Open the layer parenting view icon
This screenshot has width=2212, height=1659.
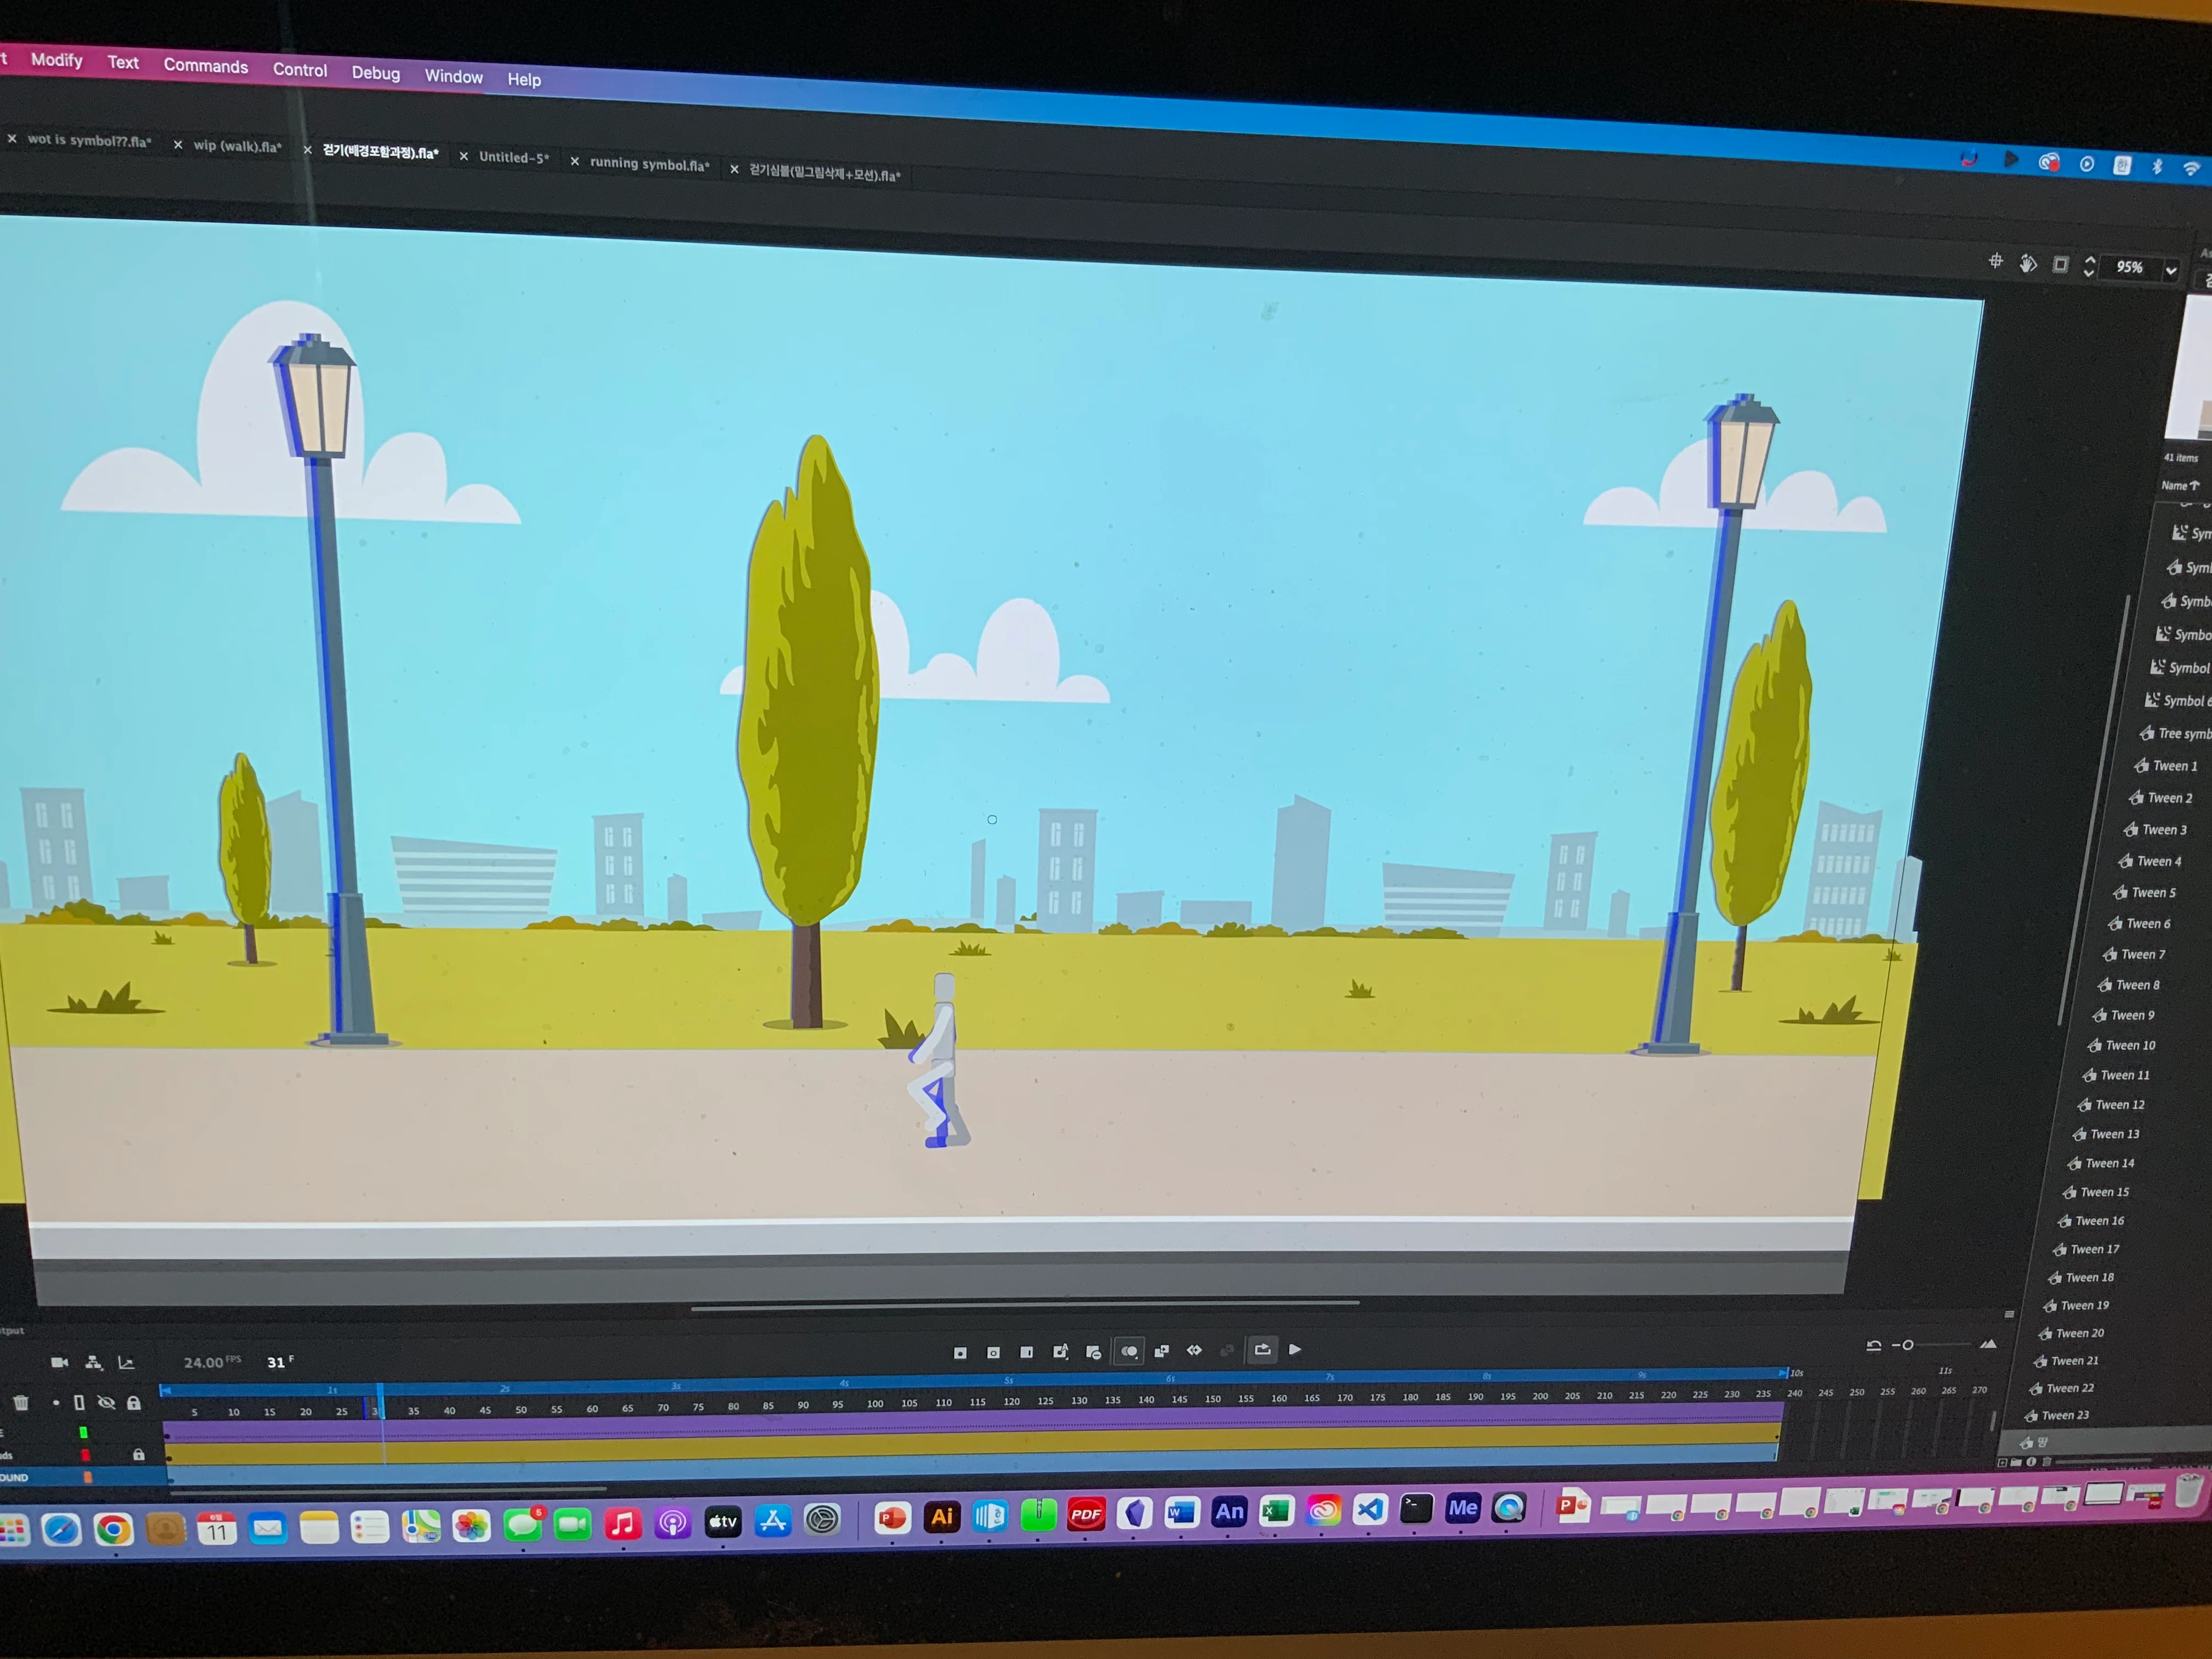coord(93,1362)
